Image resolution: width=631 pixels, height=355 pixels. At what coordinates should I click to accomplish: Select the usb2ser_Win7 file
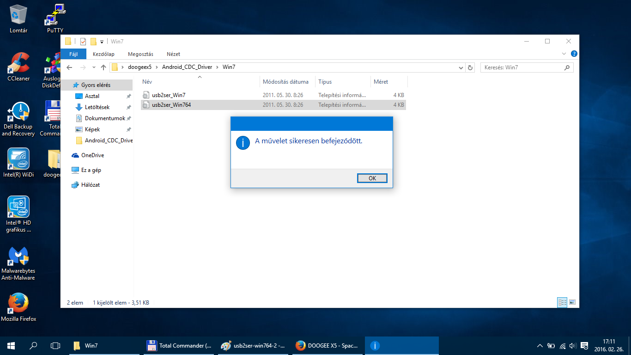point(169,95)
